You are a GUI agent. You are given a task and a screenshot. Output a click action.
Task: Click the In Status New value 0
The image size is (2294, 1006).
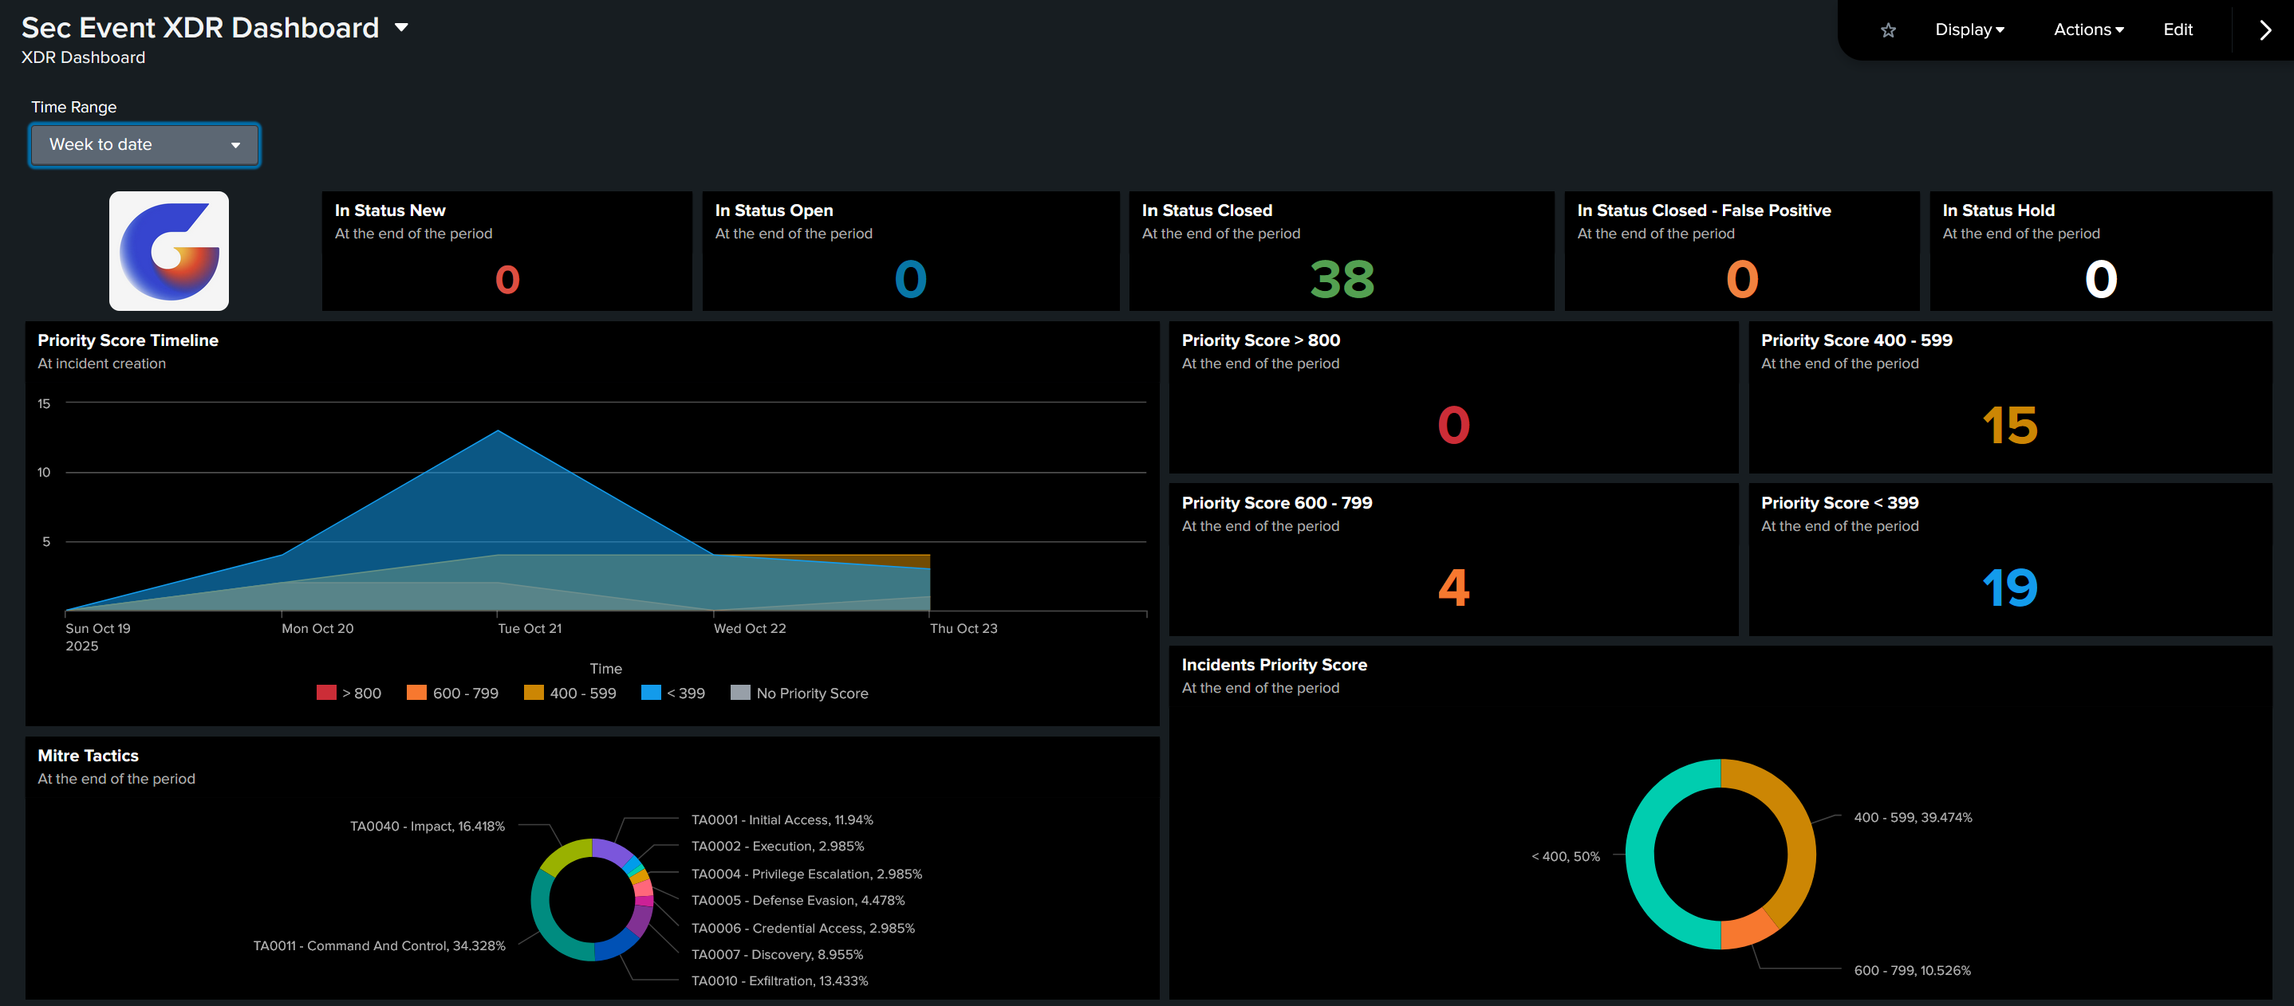coord(506,280)
